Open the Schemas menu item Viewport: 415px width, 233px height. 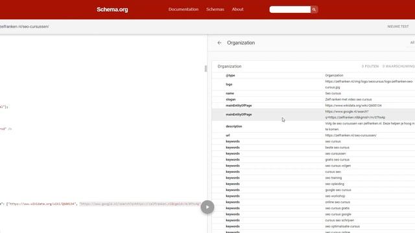(x=215, y=9)
